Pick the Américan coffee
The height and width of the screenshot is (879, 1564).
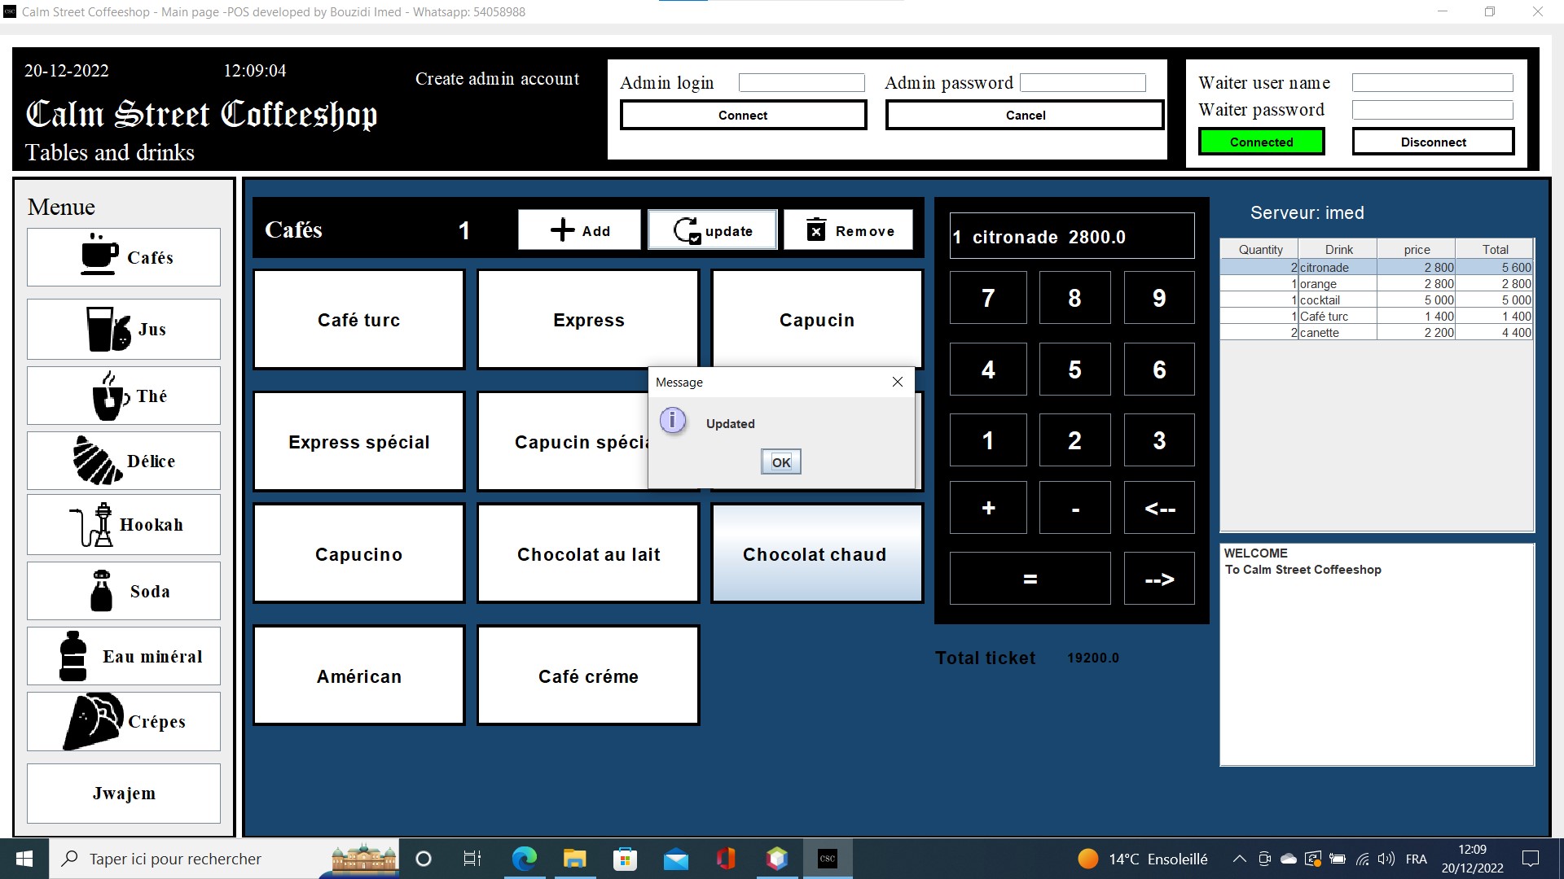(359, 676)
